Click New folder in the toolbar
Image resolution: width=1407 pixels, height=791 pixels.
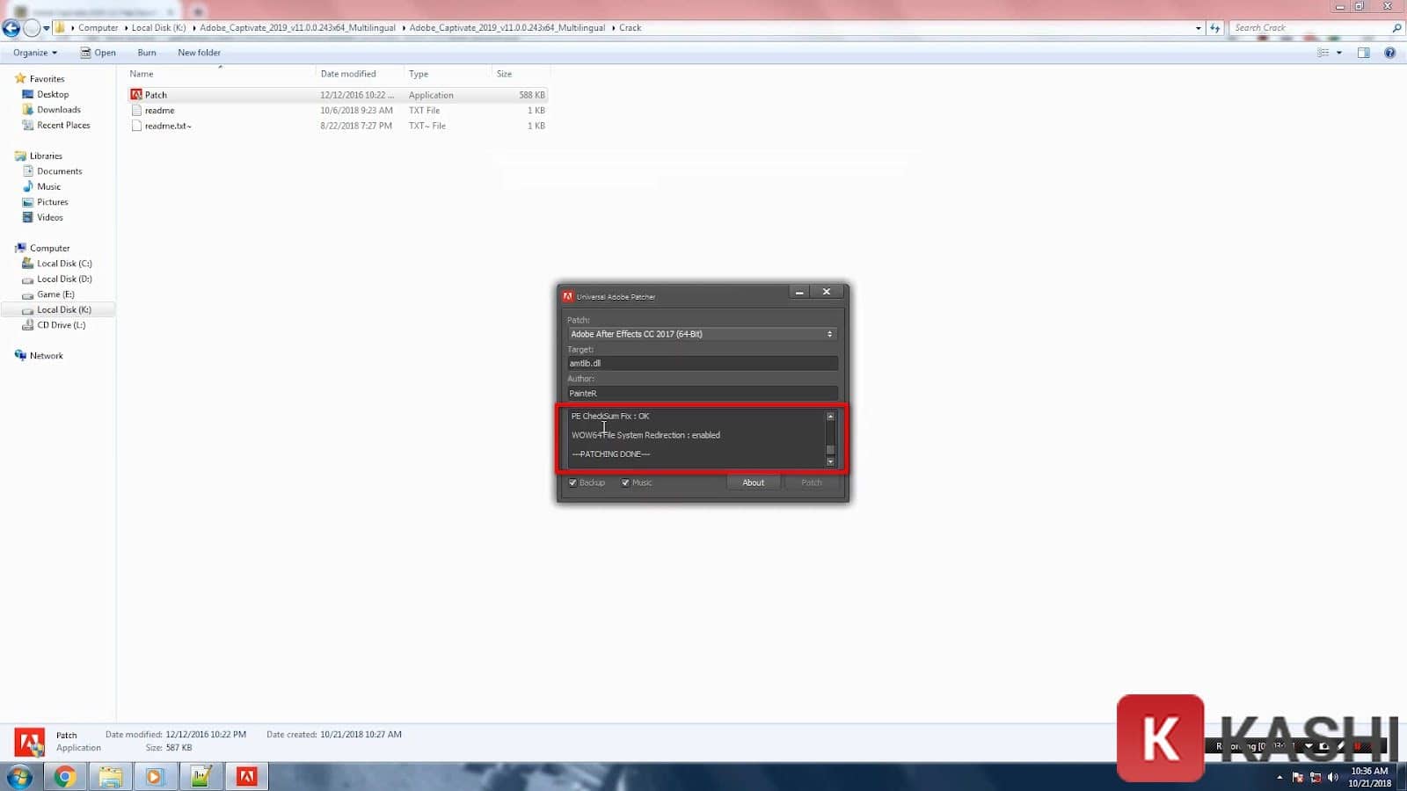[199, 53]
